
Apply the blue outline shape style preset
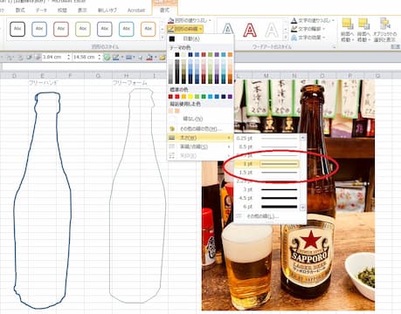pyautogui.click(x=39, y=29)
